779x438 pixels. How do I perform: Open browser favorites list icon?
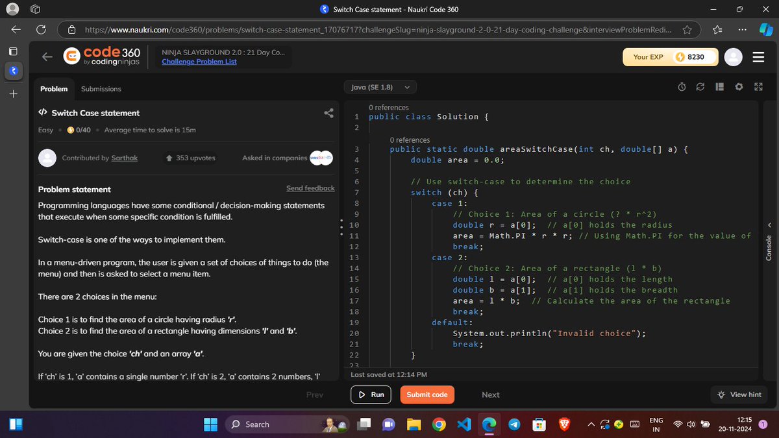point(717,30)
